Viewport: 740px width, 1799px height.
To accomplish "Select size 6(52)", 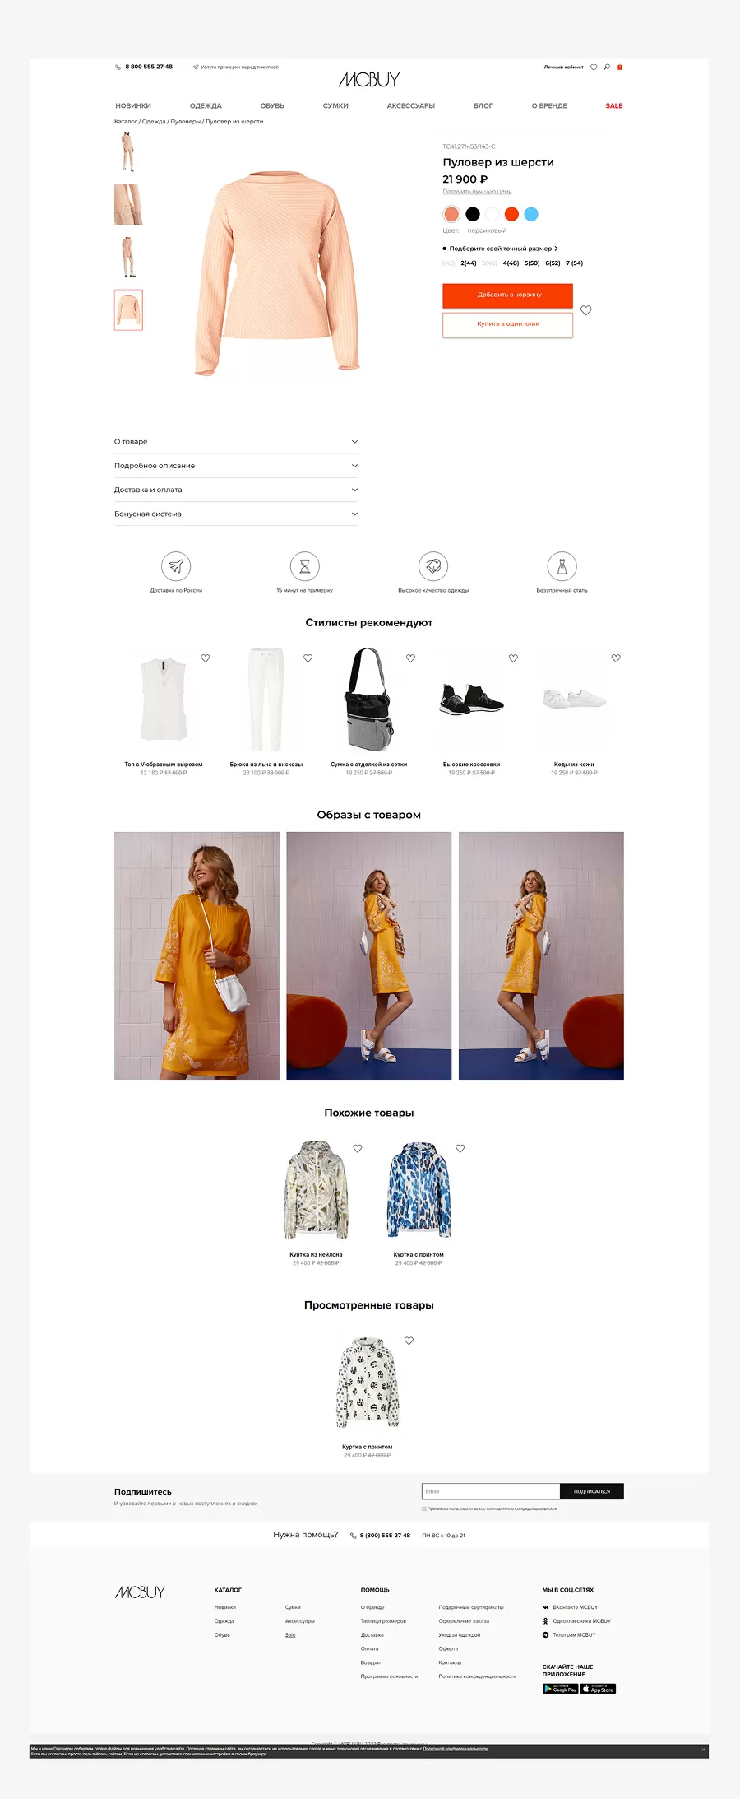I will point(553,263).
